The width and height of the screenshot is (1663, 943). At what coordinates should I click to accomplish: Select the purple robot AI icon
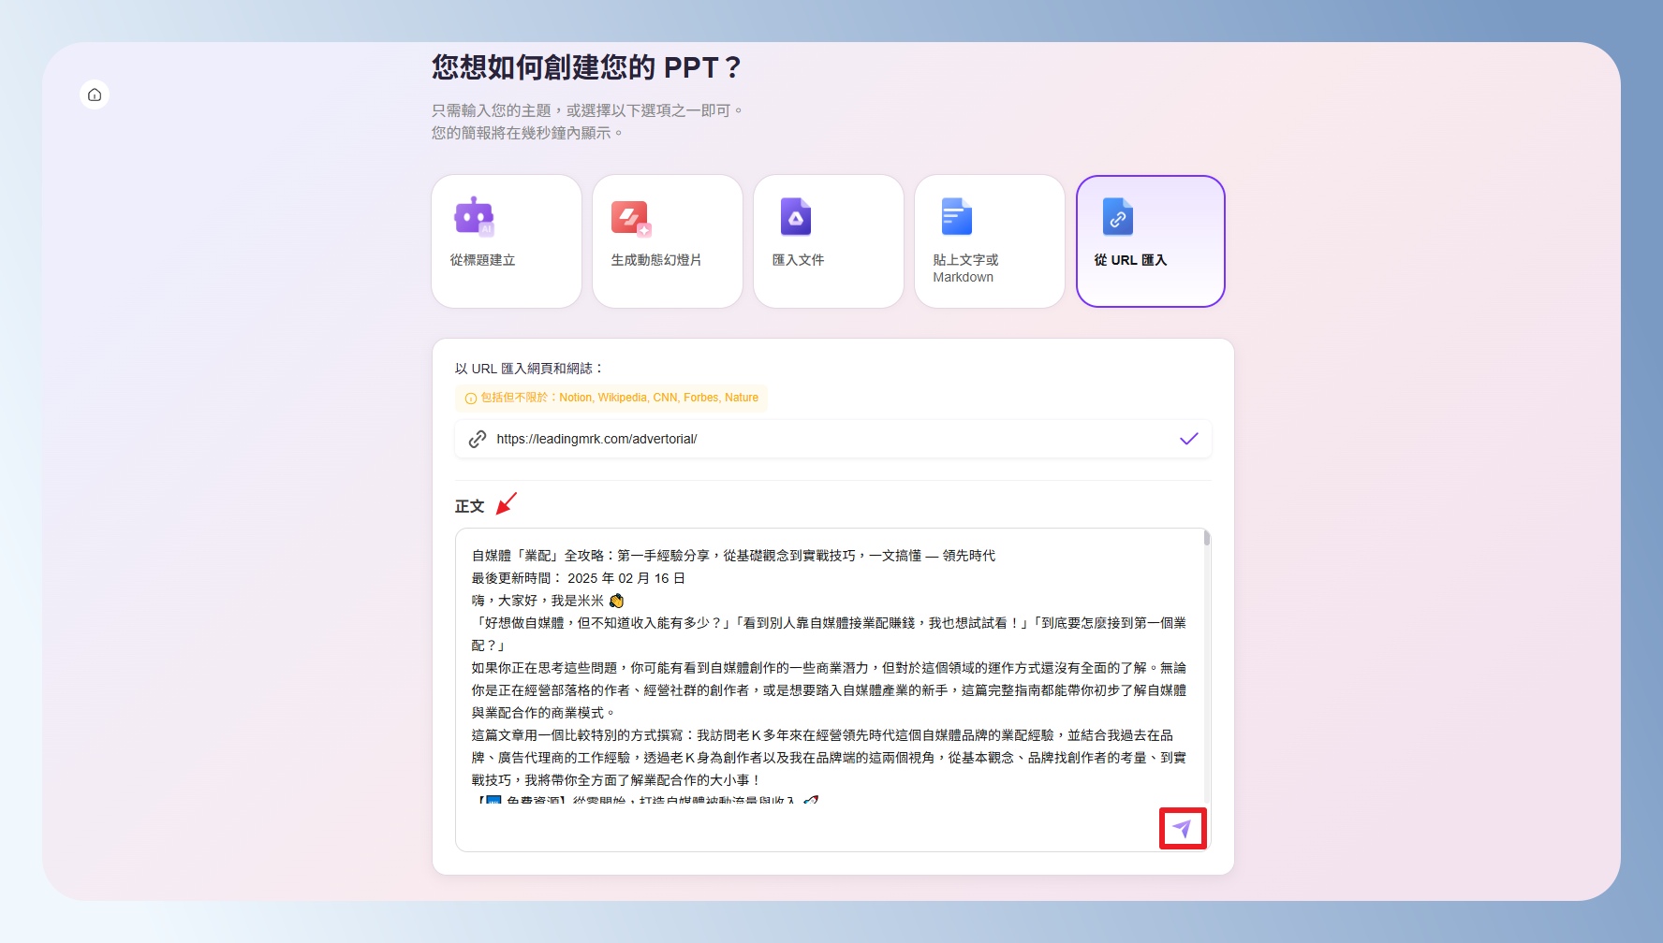pos(474,216)
